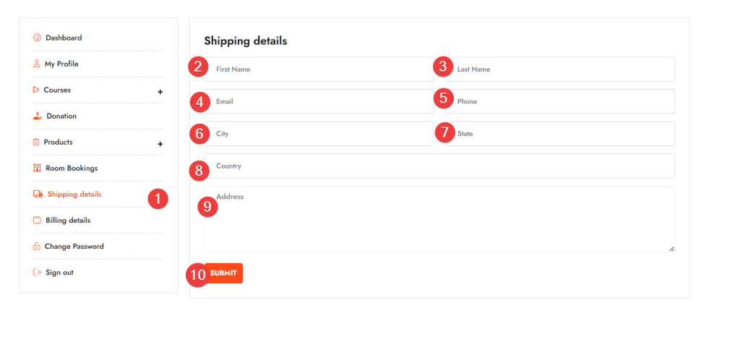Click the Donation hand icon

click(38, 116)
